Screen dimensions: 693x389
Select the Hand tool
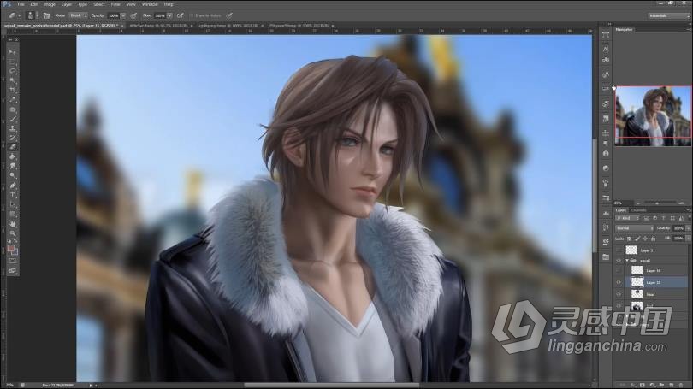12,224
